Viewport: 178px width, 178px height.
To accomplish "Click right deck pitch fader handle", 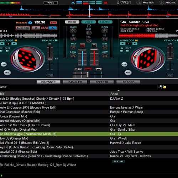I will (170, 58).
